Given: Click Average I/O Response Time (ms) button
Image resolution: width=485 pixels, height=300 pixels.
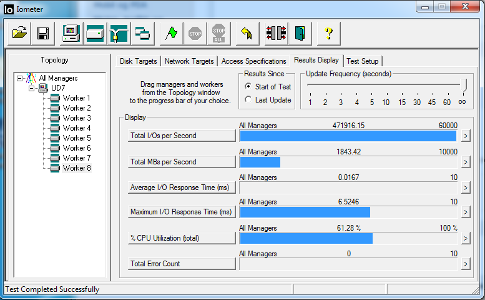Looking at the screenshot, I should pyautogui.click(x=182, y=187).
